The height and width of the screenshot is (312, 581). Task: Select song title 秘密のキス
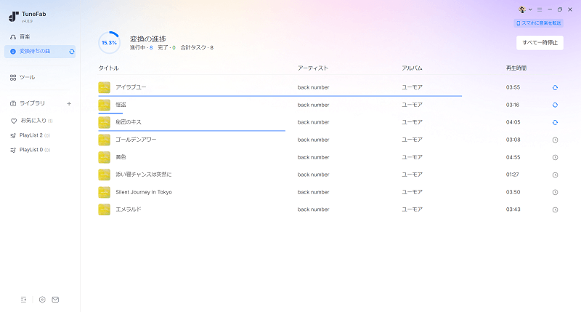coord(129,122)
